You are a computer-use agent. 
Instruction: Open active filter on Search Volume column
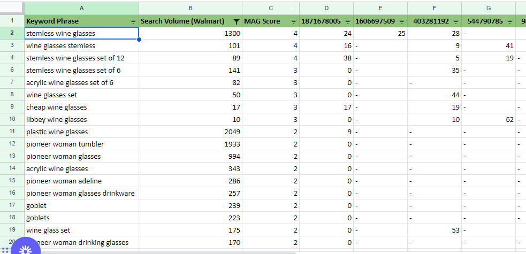click(237, 21)
